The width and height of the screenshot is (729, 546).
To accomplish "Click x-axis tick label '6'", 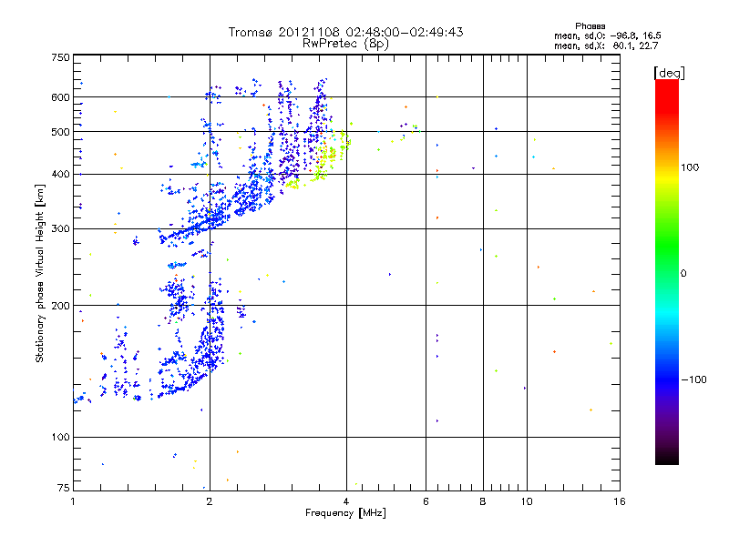I will point(426,501).
